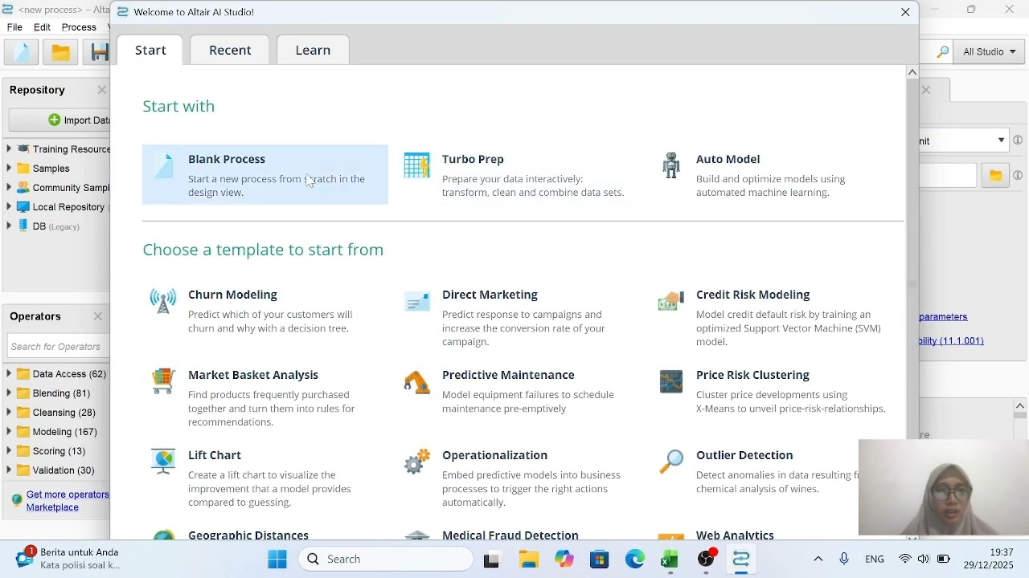Click the new process toolbar icon
The width and height of the screenshot is (1029, 578).
(22, 52)
